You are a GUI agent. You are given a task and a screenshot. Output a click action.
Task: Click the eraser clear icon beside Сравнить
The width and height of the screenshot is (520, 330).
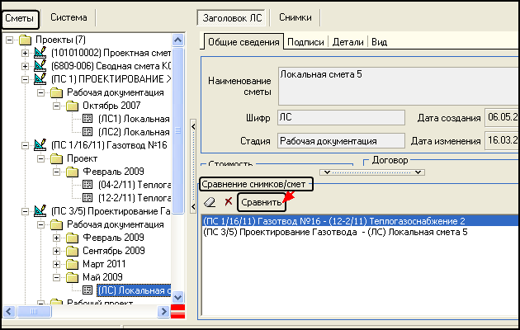(x=210, y=202)
